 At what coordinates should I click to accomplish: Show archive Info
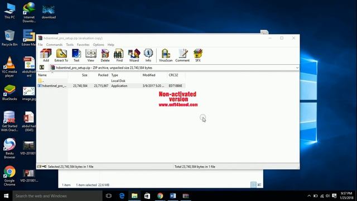point(148,55)
